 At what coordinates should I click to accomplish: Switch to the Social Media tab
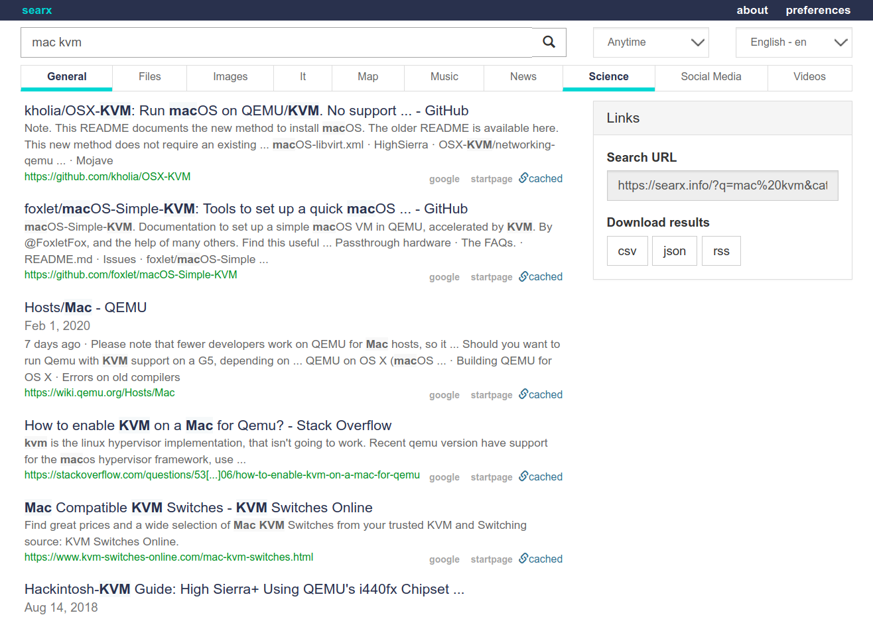[x=711, y=77]
